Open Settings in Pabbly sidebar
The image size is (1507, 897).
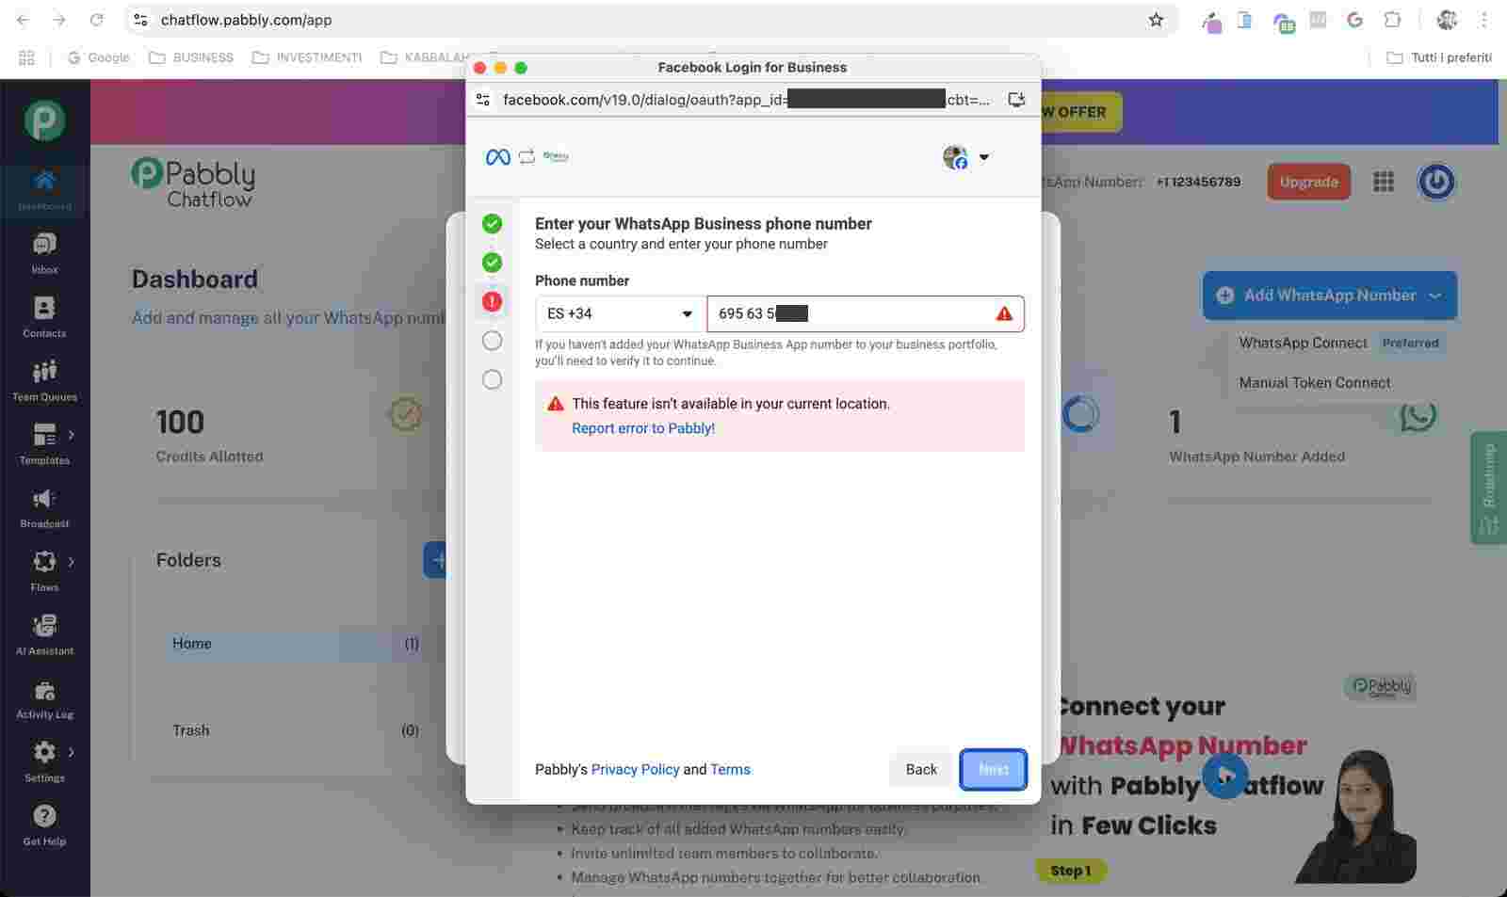(44, 761)
